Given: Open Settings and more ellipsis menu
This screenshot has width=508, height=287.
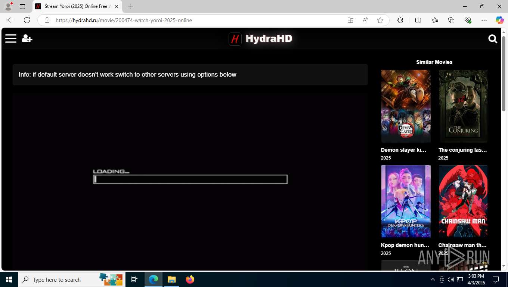Looking at the screenshot, I should pos(484,20).
